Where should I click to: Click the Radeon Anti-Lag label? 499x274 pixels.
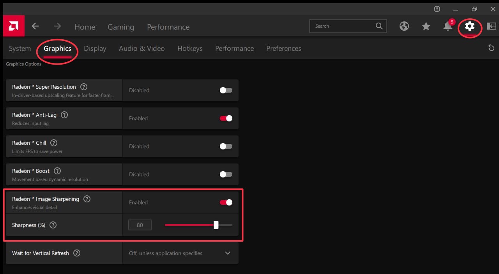34,115
